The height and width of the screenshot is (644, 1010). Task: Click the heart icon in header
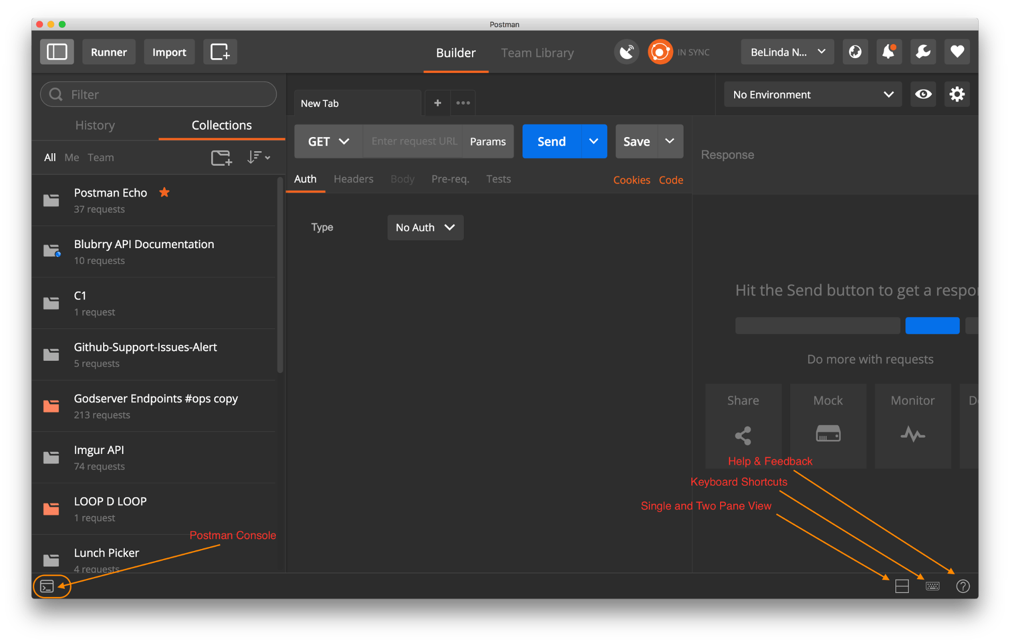click(x=956, y=52)
